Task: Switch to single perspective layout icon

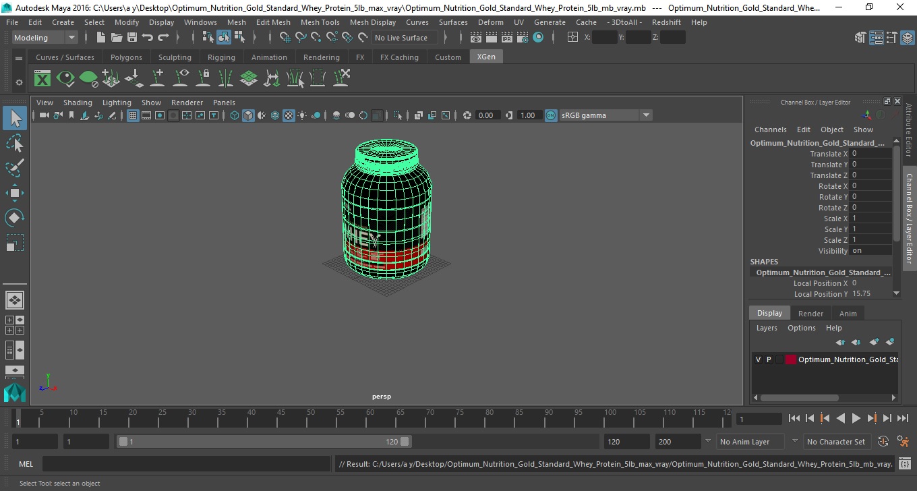Action: (15, 299)
